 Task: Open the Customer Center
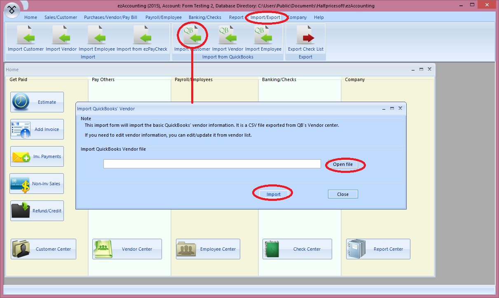point(43,249)
